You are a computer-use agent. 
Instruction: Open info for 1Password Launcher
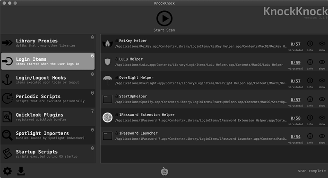pos(310,136)
